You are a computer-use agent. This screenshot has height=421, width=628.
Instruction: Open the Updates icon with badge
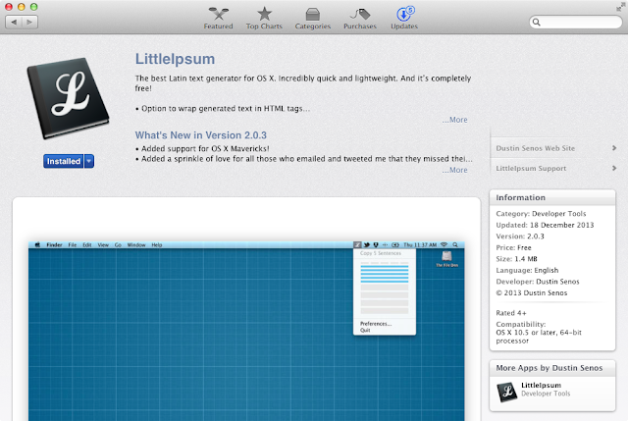coord(405,14)
